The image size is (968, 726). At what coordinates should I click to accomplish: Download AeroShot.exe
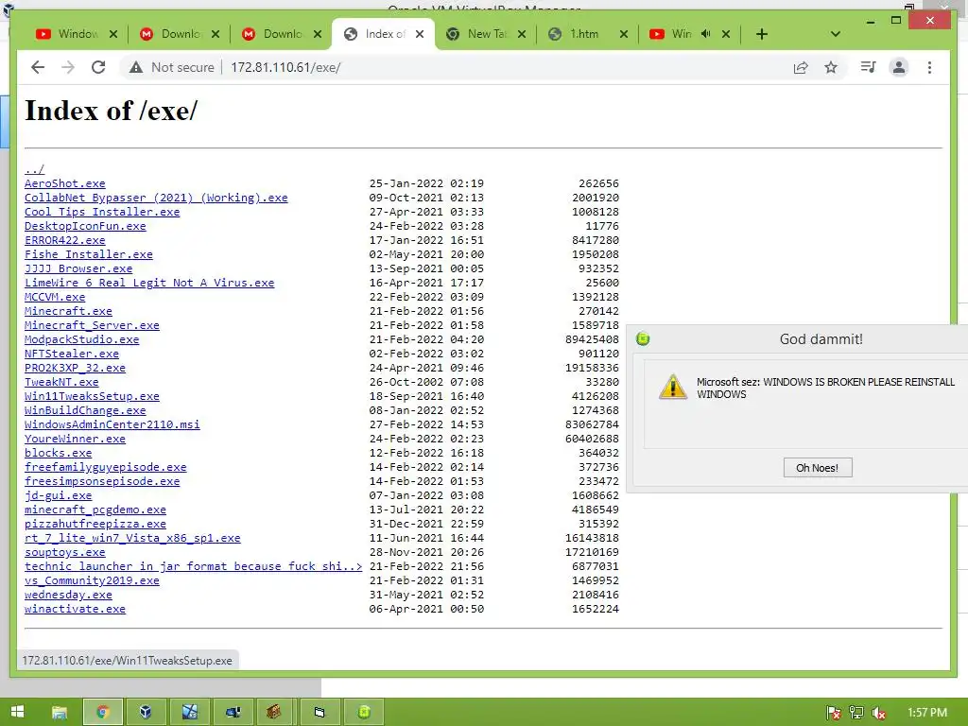[65, 183]
